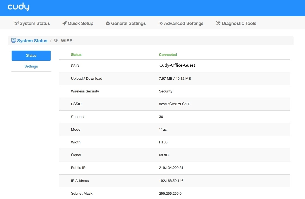The image size is (305, 199).
Task: Click the Upload / Download label
Action: 87,78
